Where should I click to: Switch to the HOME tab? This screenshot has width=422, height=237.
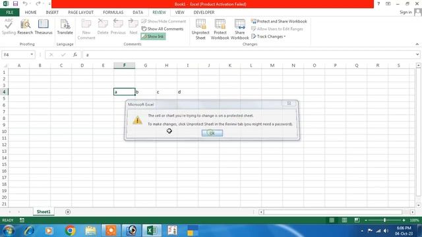pyautogui.click(x=31, y=13)
